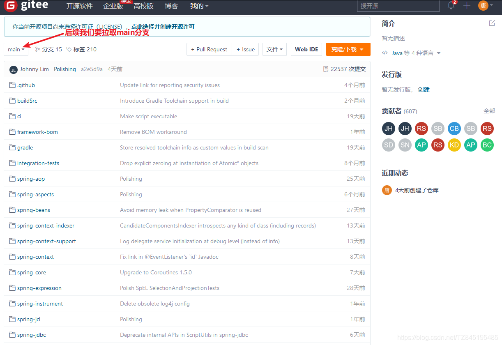Open the 克隆/下载 dropdown button

(x=348, y=49)
